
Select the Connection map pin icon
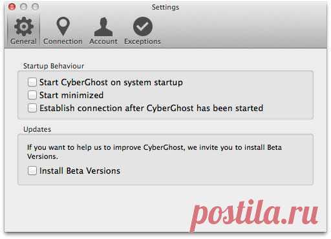tap(63, 26)
